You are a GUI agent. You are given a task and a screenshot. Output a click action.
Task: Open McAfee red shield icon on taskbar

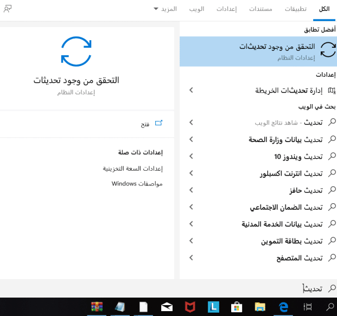pos(190,307)
